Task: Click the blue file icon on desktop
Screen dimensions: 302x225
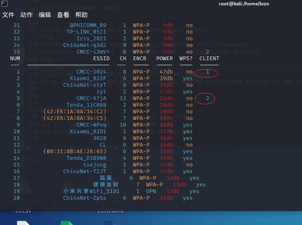Action: [110, 223]
